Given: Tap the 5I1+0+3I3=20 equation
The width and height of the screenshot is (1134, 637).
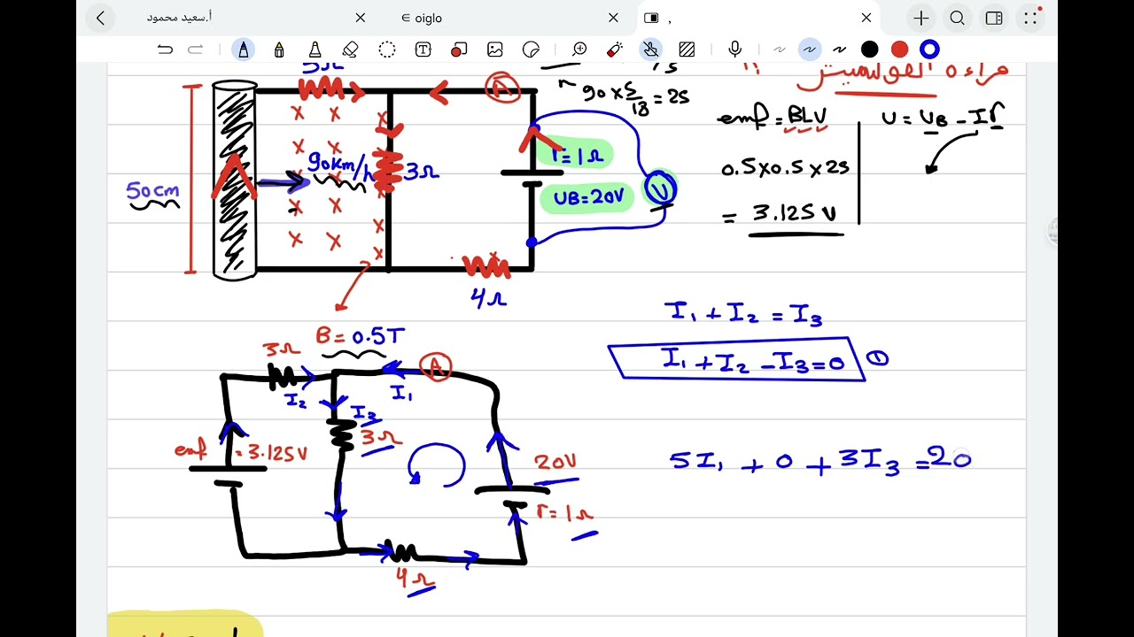Looking at the screenshot, I should [820, 461].
